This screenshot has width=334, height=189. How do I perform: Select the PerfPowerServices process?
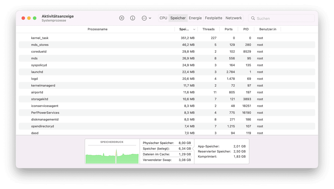click(167, 113)
